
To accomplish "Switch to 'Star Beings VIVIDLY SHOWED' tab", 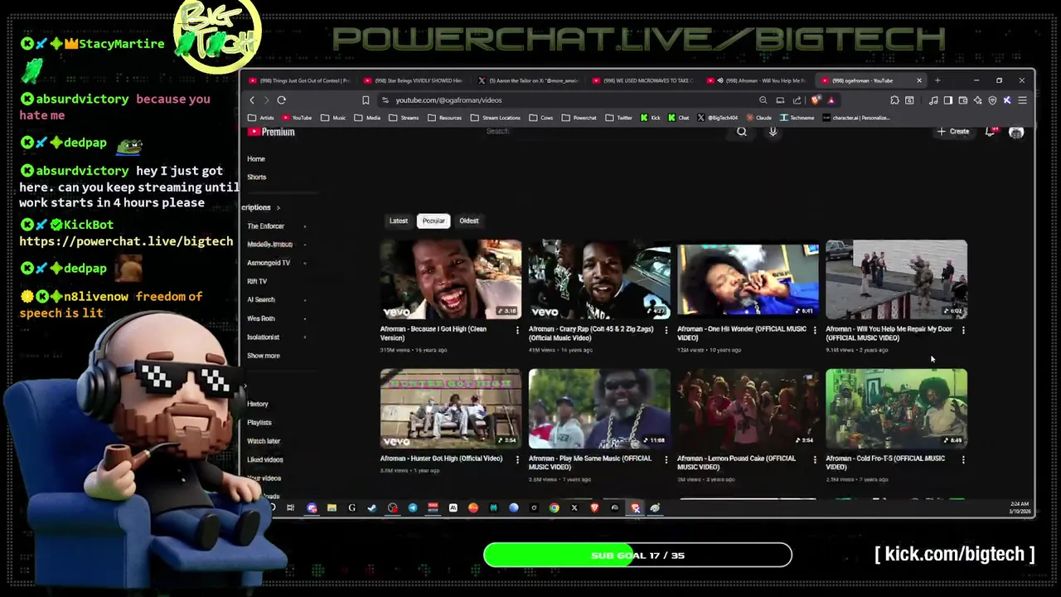I will coord(413,80).
